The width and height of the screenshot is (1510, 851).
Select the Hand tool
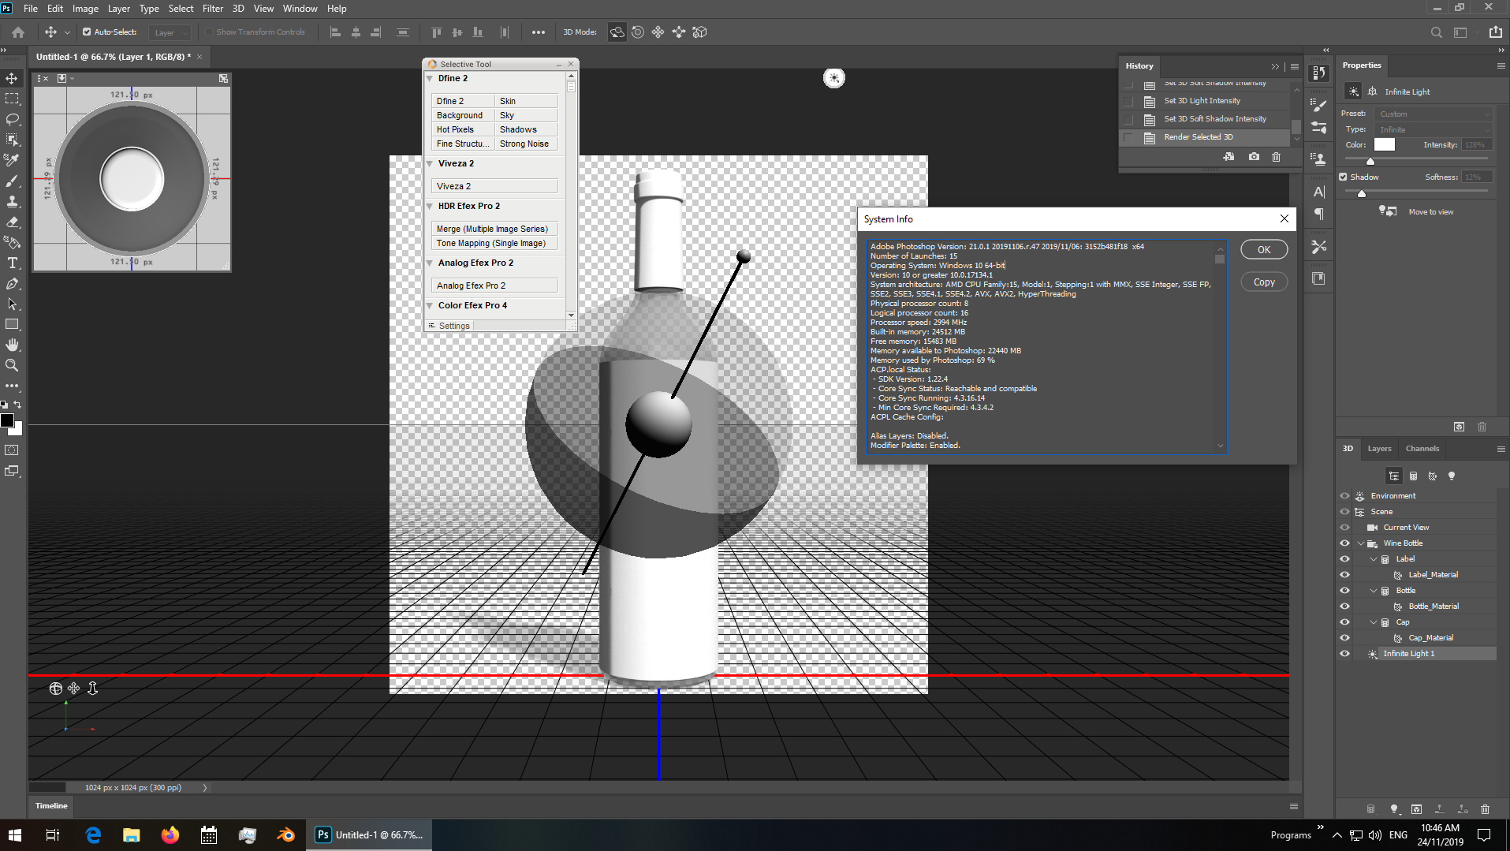tap(12, 345)
